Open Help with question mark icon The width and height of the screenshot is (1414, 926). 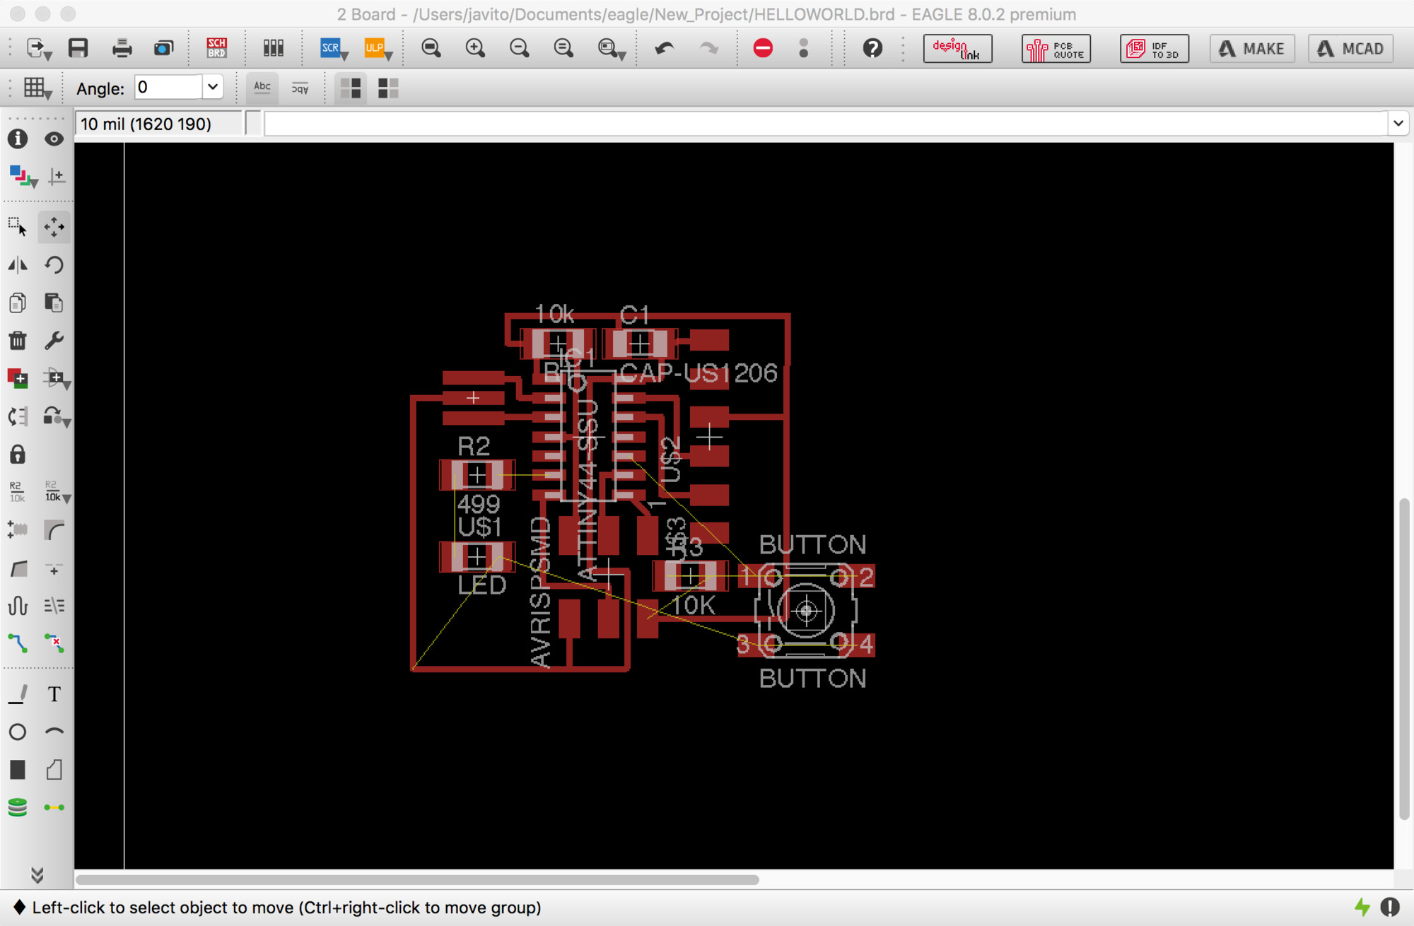coord(872,48)
